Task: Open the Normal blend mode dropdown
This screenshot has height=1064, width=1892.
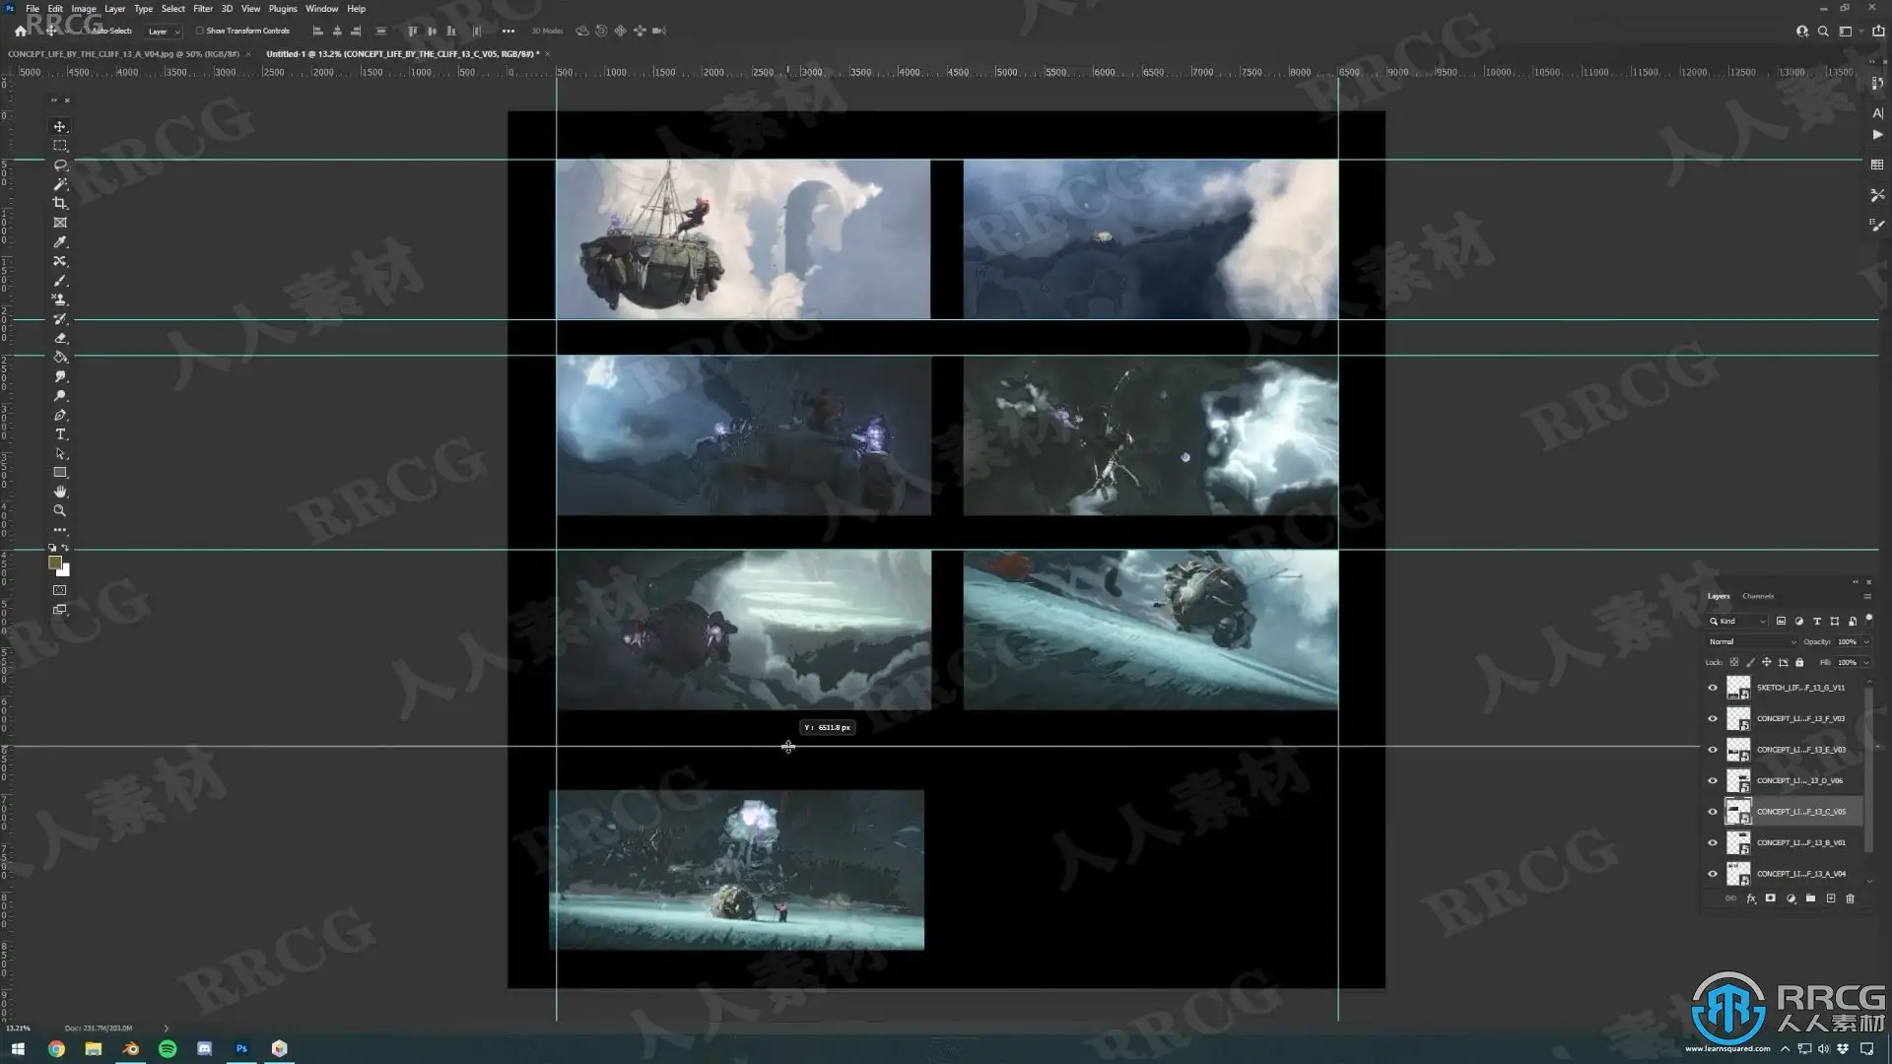Action: click(x=1752, y=641)
